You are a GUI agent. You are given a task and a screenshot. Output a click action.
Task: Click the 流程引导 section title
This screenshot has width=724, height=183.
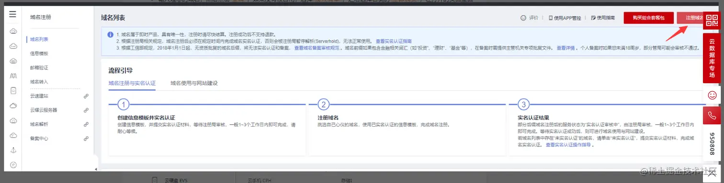click(121, 70)
